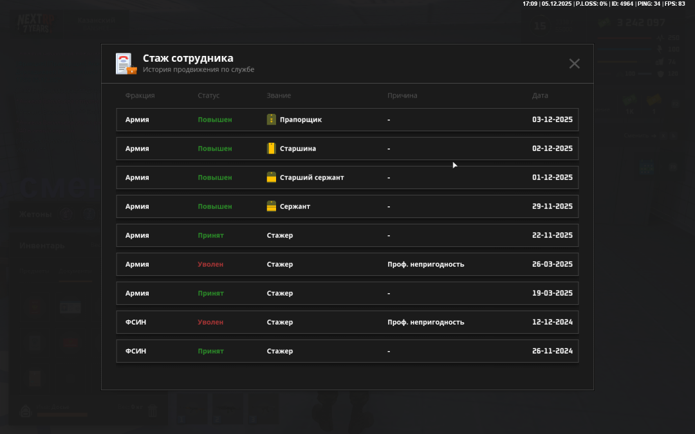This screenshot has height=434, width=695.
Task: Select the date 01-12-2025 entry
Action: click(x=551, y=177)
